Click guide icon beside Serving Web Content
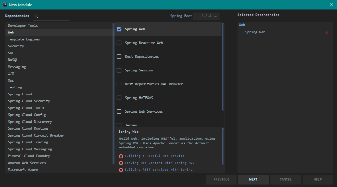 click(x=121, y=163)
